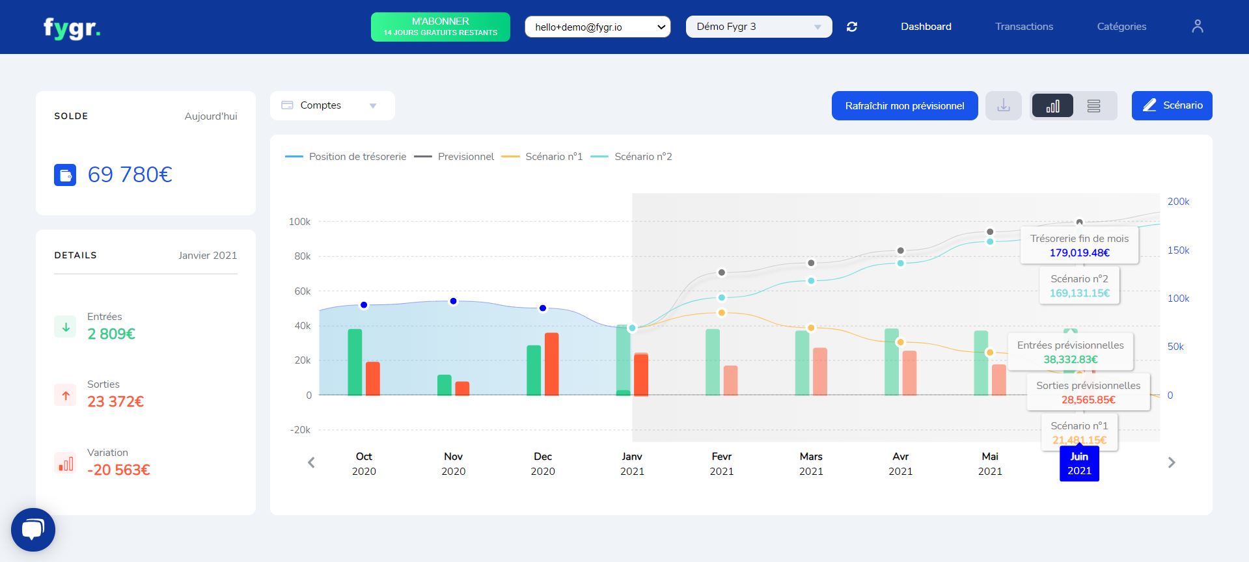This screenshot has width=1249, height=562.
Task: Click the Variation -20 563€ value
Action: click(x=118, y=470)
